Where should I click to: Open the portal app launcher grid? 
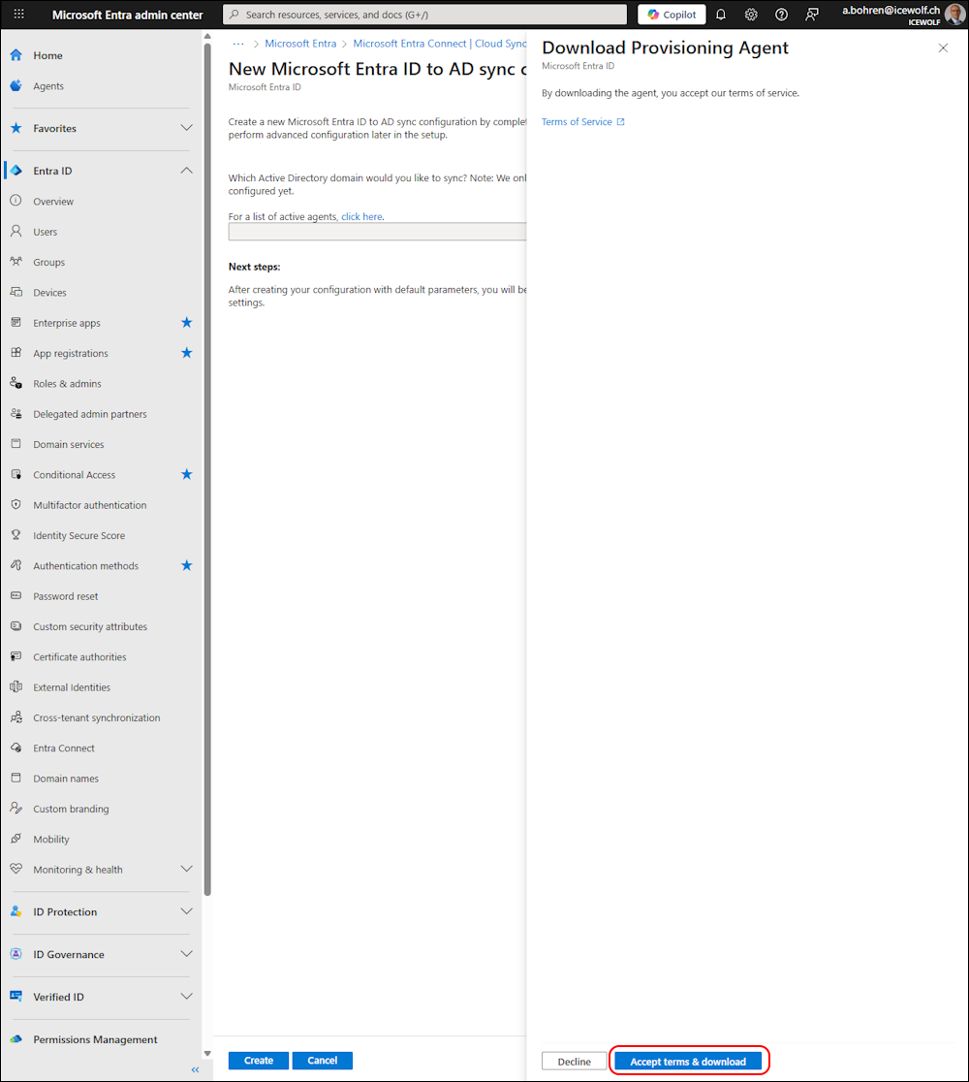(19, 15)
